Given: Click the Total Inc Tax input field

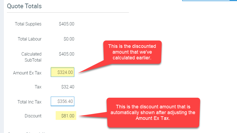Looking at the screenshot, I should tap(63, 101).
